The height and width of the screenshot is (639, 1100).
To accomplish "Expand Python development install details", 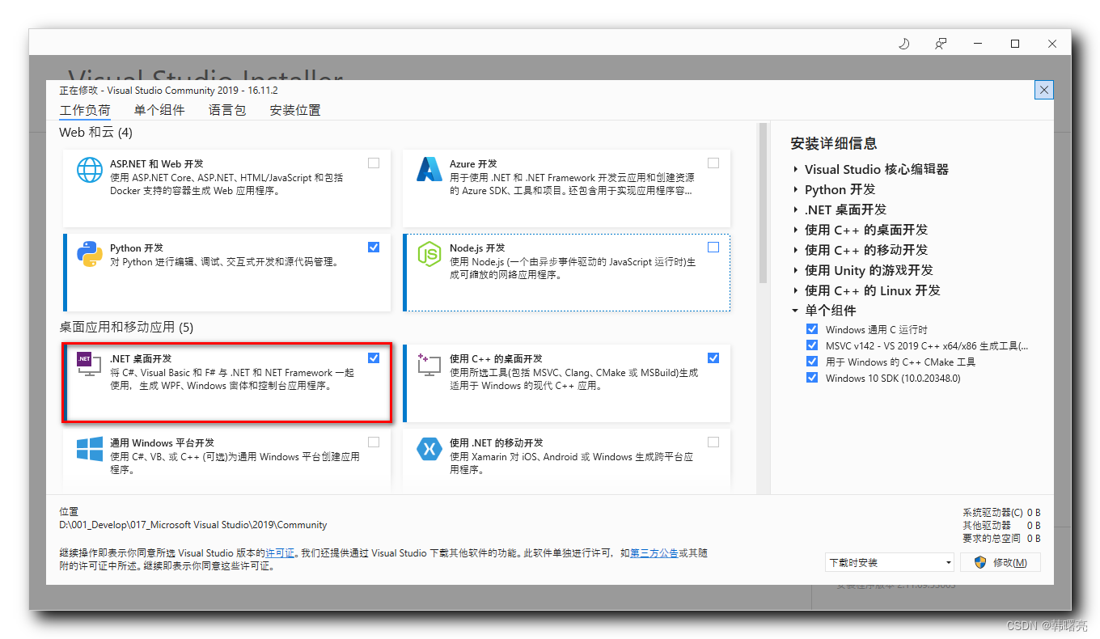I will 795,189.
